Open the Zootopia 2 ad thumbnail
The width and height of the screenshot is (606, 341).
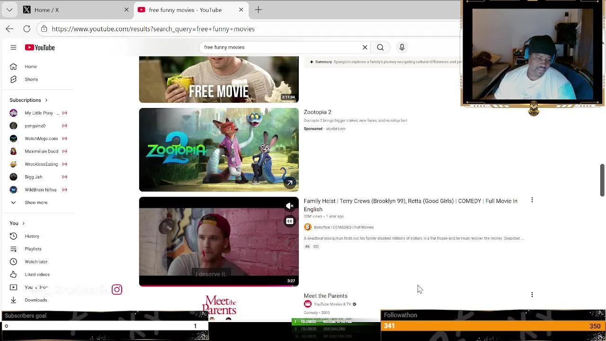point(219,150)
